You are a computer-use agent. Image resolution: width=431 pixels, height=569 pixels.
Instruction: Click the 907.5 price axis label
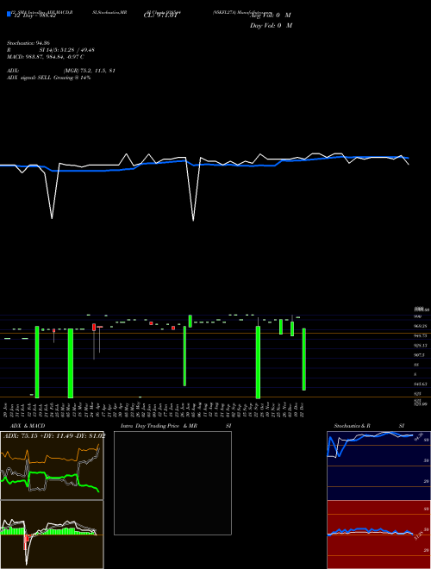(x=419, y=355)
